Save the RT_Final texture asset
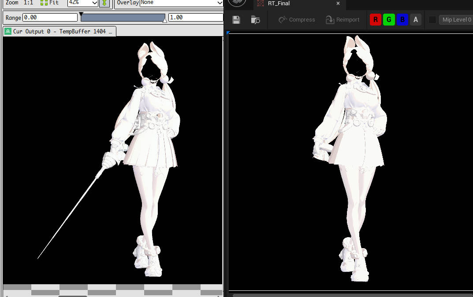Viewport: 473px width, 297px height. 236,20
